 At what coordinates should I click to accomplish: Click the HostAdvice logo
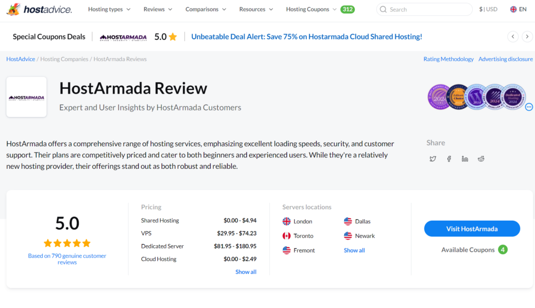[39, 9]
